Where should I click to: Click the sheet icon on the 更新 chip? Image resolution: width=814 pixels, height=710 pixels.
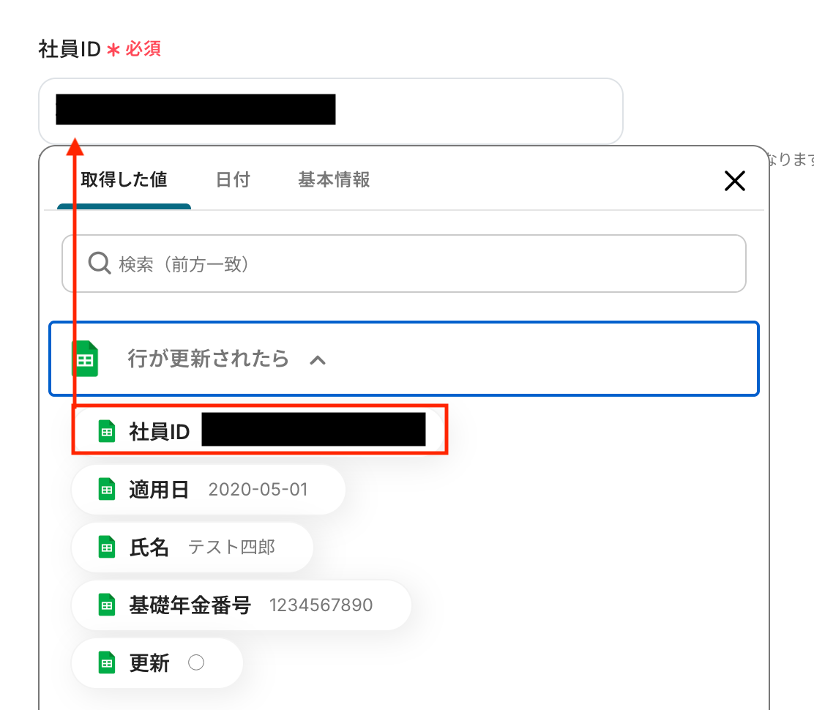click(x=106, y=662)
